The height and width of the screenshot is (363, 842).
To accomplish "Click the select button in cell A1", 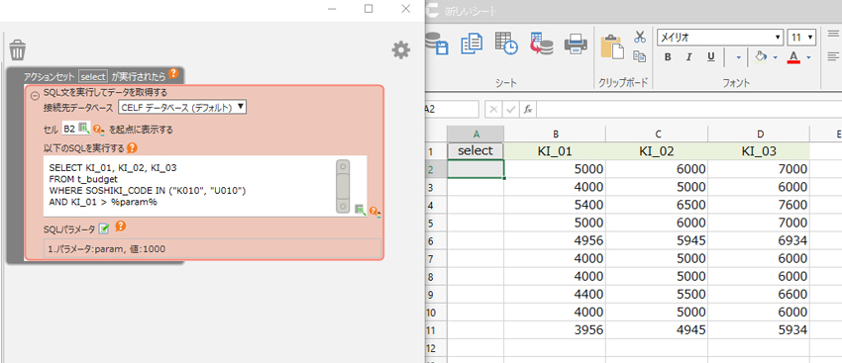I will coord(475,151).
